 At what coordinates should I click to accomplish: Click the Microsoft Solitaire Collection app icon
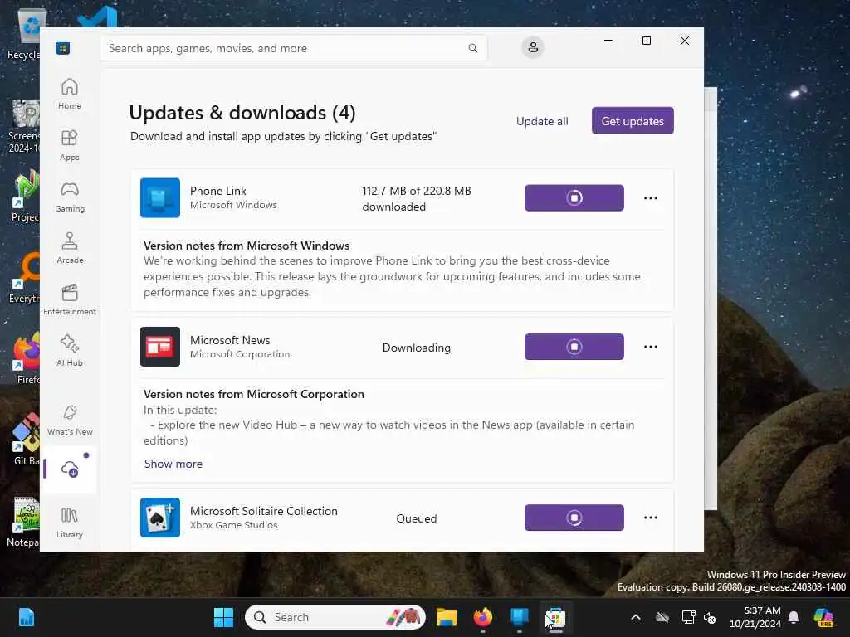coord(160,518)
